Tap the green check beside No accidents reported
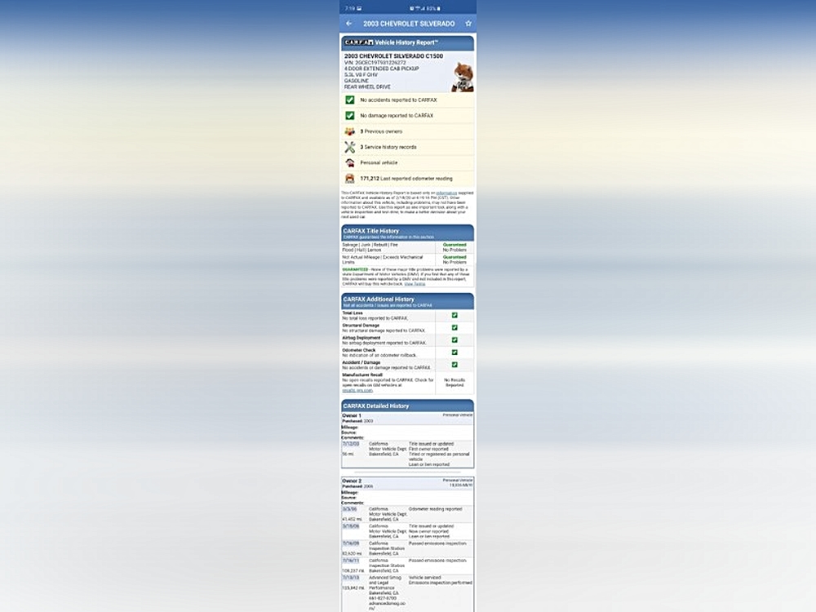Viewport: 816px width, 612px height. 350,100
